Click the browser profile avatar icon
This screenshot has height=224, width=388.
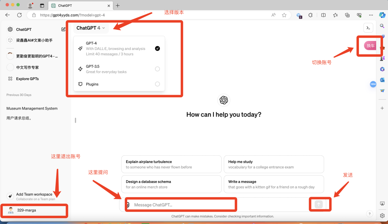click(x=31, y=5)
